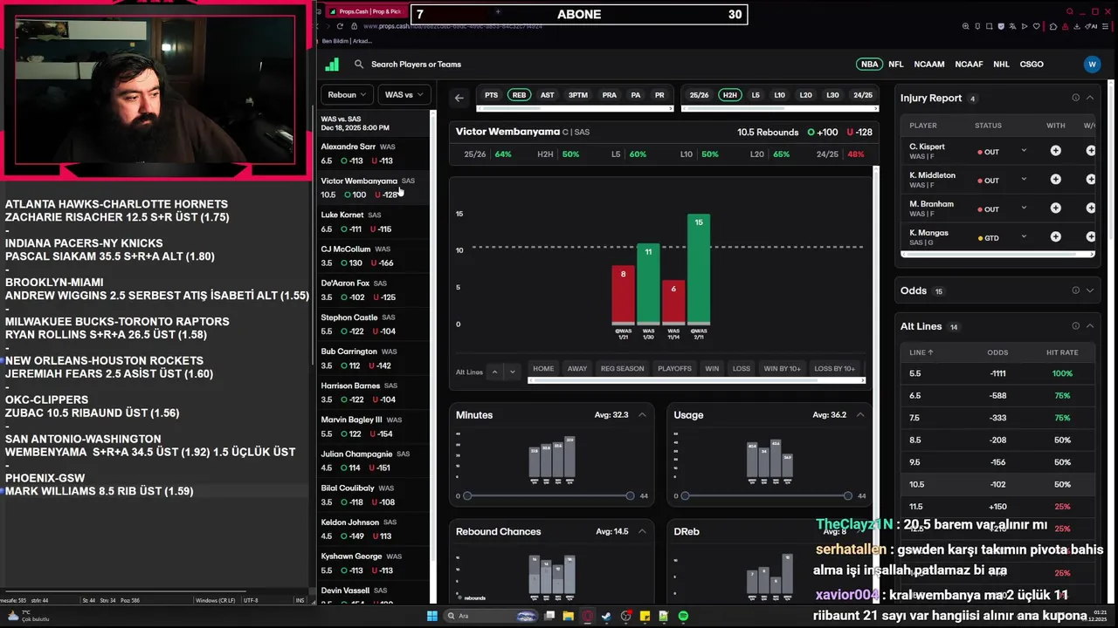Open Steam from the taskbar

point(606,616)
